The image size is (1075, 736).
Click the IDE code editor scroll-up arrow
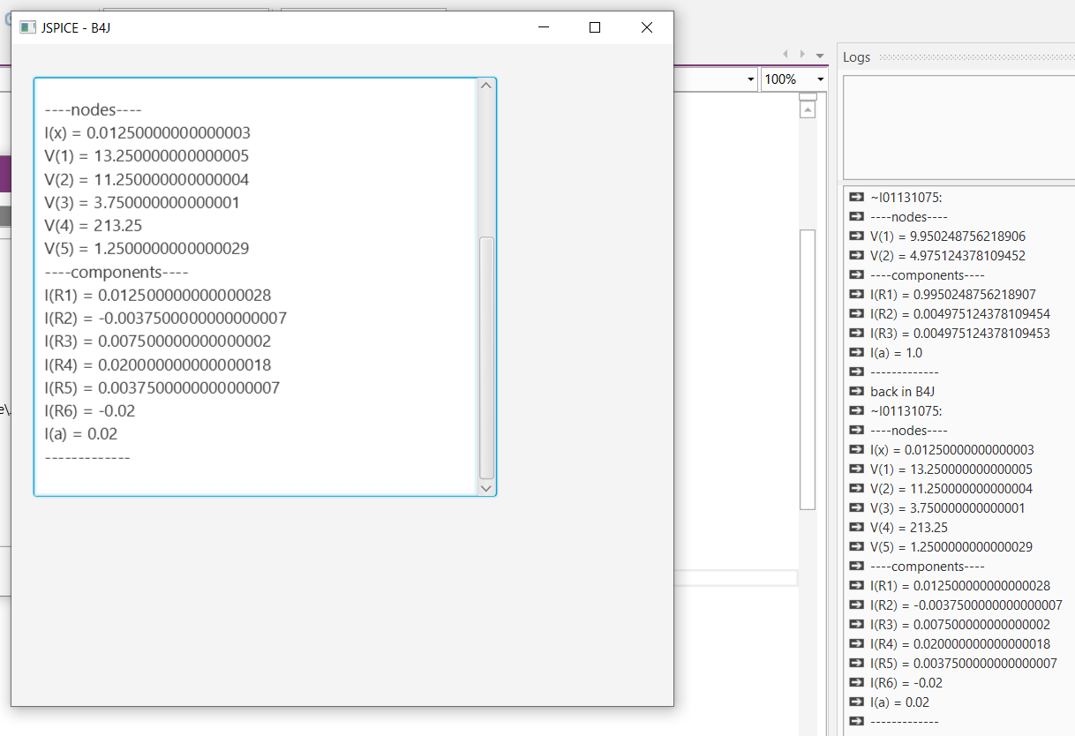[807, 110]
